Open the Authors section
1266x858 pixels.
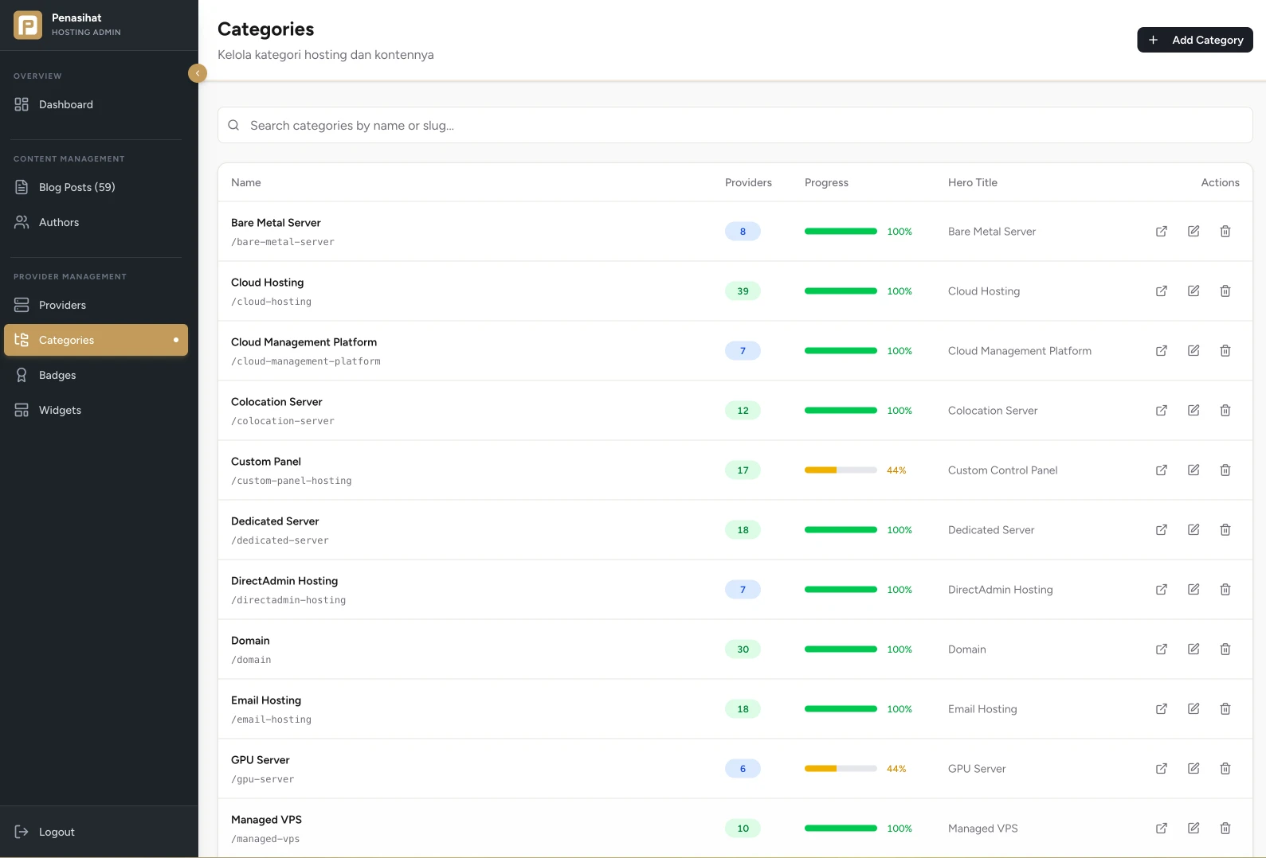(x=59, y=222)
